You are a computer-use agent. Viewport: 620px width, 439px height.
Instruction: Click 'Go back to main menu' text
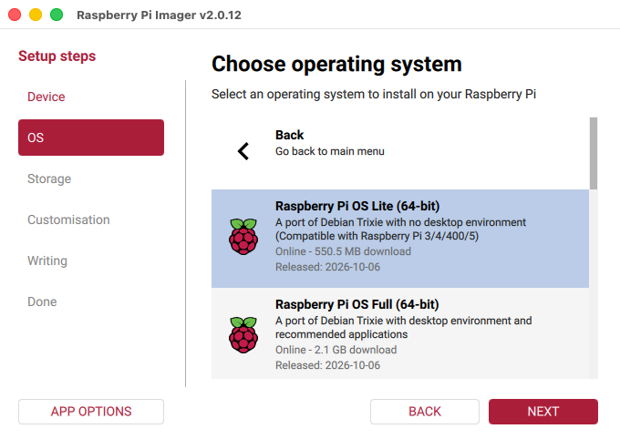[330, 151]
